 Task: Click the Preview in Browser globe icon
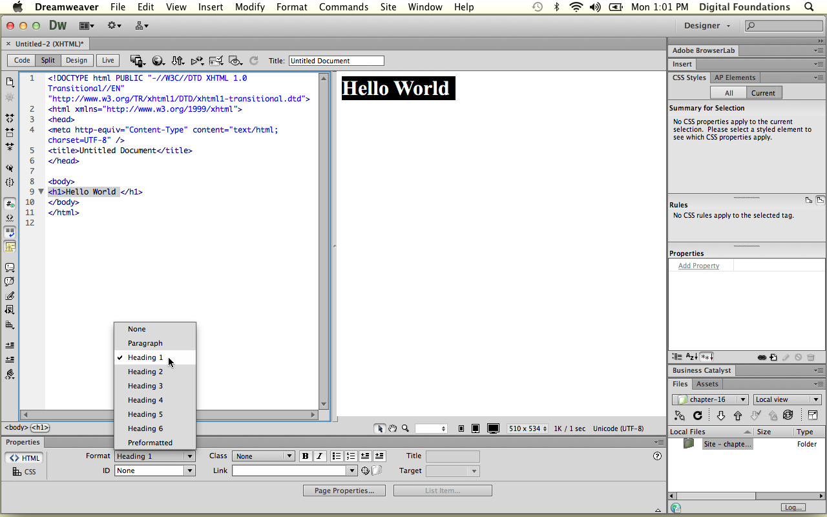pos(158,60)
